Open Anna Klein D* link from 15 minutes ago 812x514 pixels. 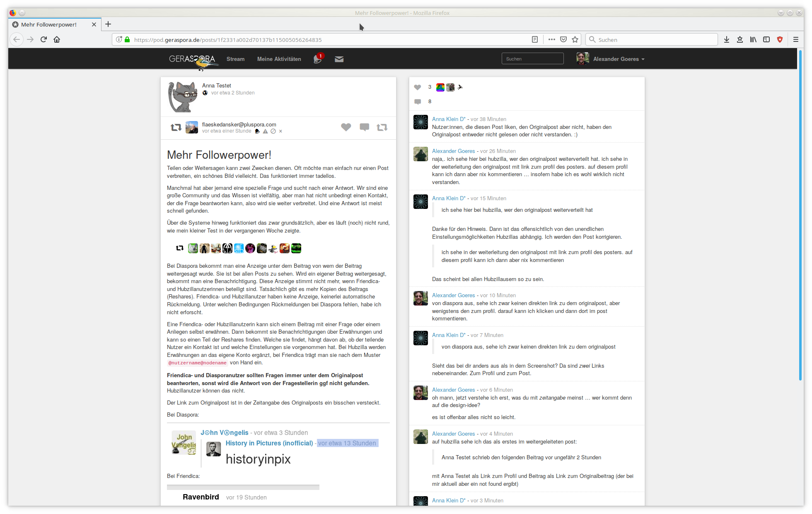449,198
